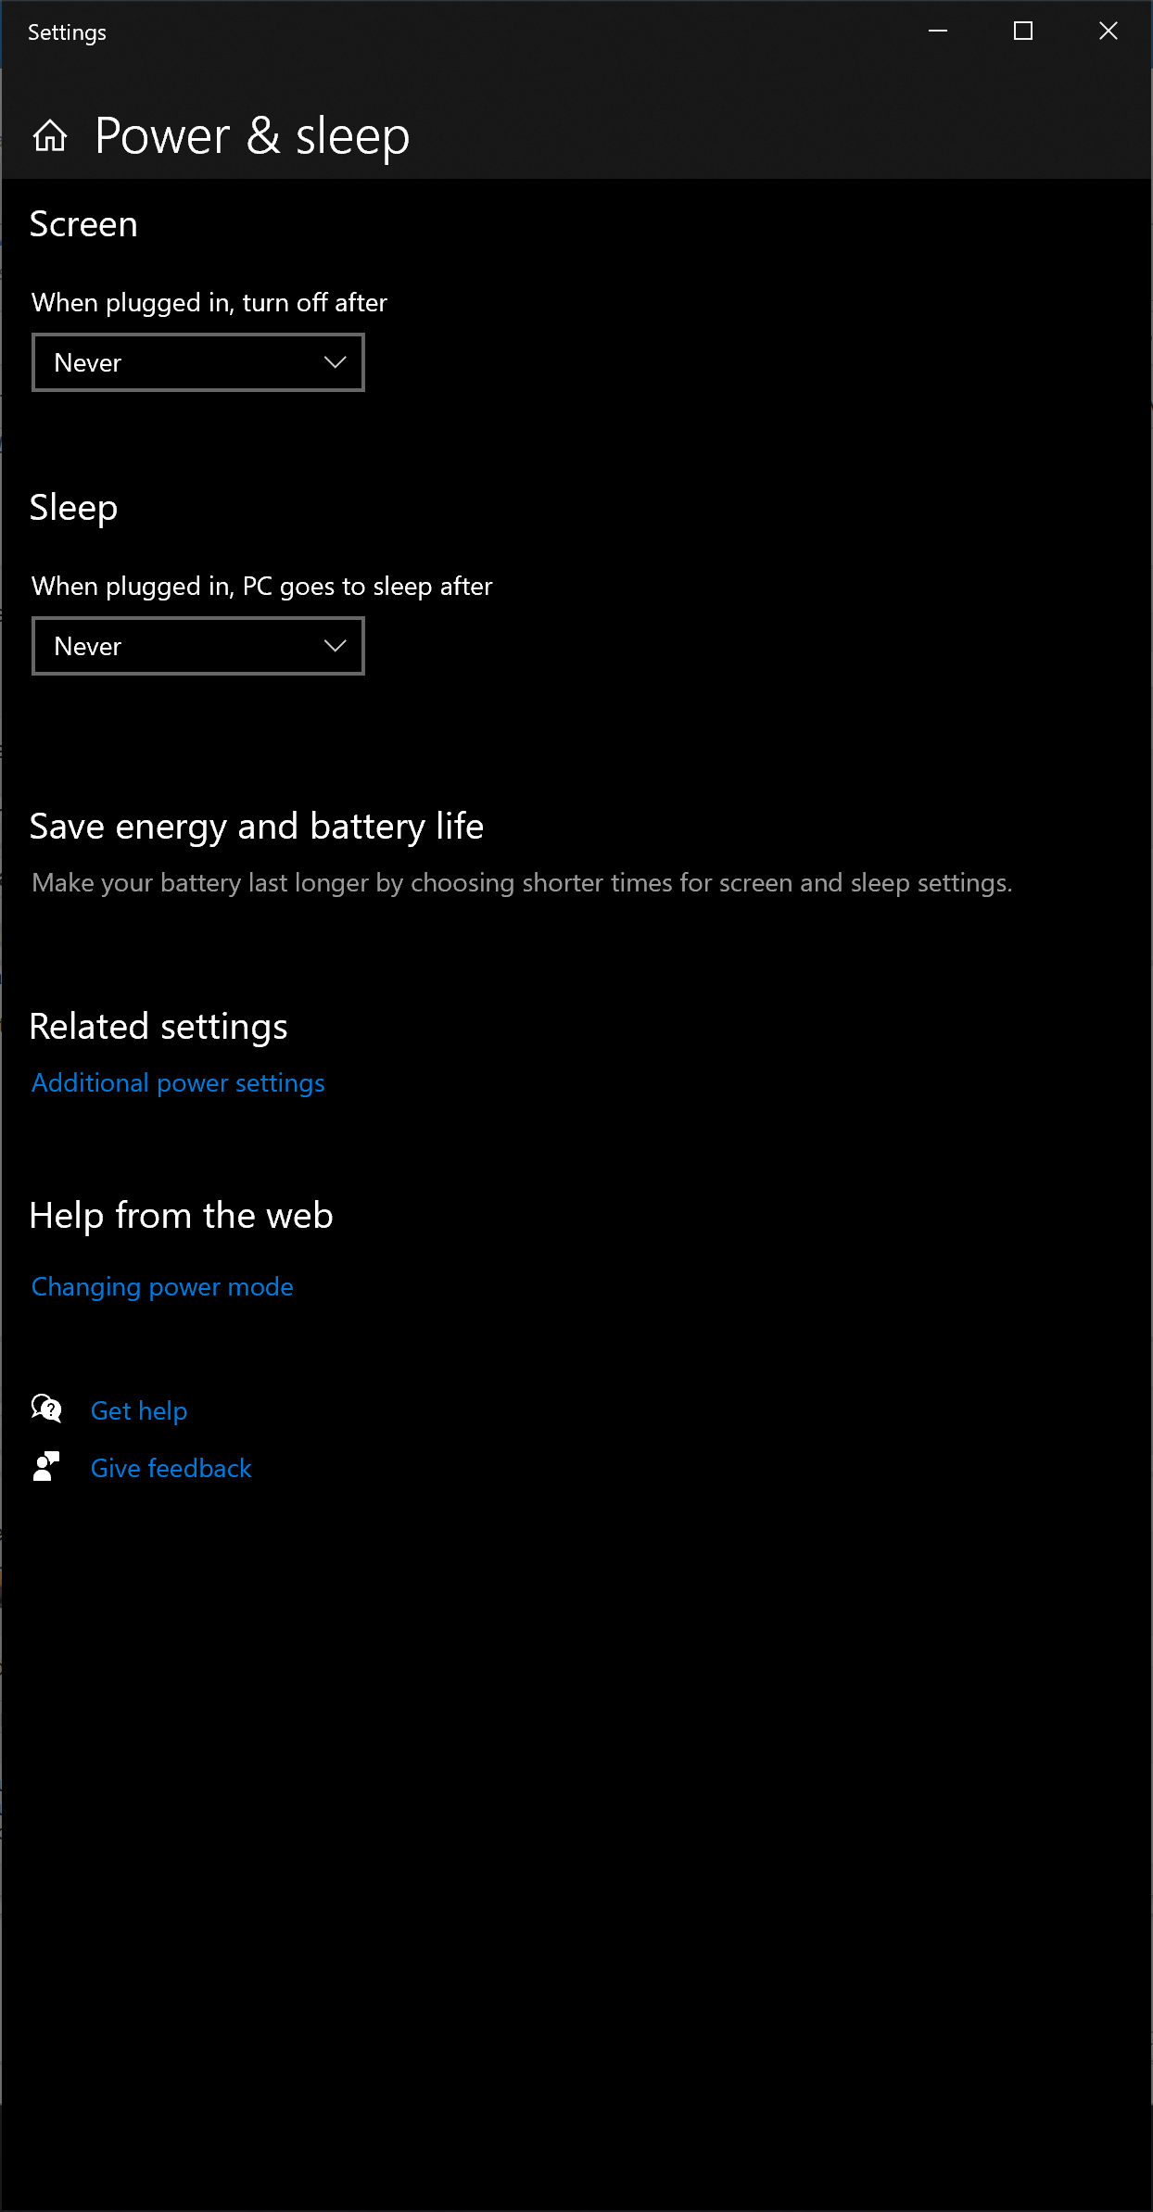The height and width of the screenshot is (2212, 1153).
Task: Select the Screen section heading
Action: [x=83, y=225]
